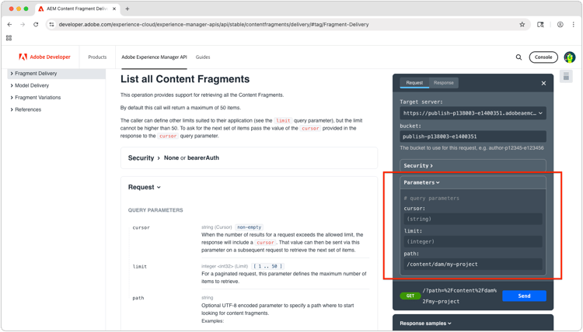Open the Target server dropdown
Screen dimensions: 583x332
(473, 113)
